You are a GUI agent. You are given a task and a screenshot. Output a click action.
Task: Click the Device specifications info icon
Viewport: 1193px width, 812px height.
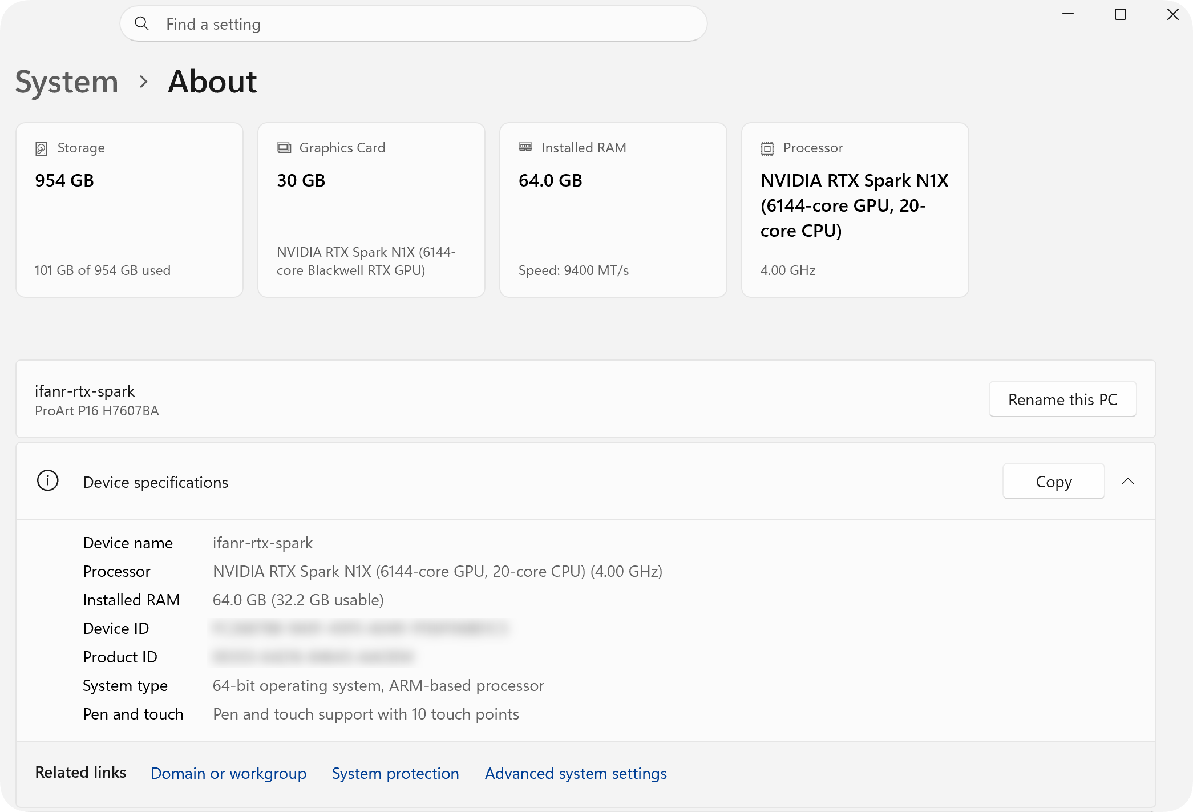point(47,480)
